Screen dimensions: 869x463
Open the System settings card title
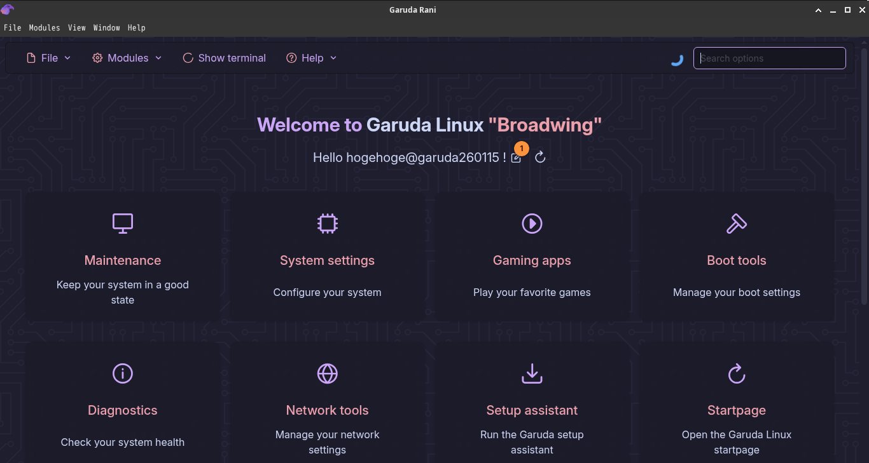click(328, 260)
